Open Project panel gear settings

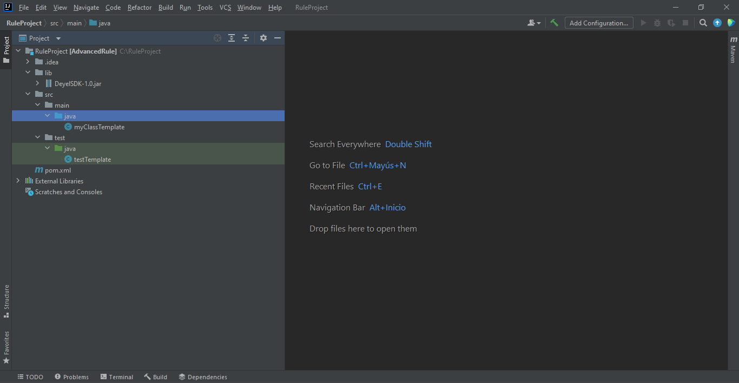pos(263,38)
